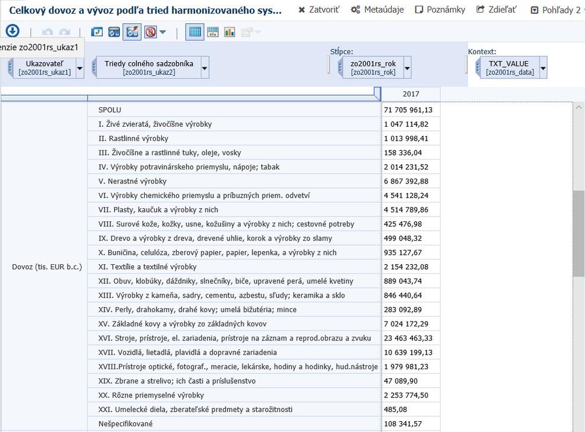Close the table via Zatvoriť

tap(319, 10)
